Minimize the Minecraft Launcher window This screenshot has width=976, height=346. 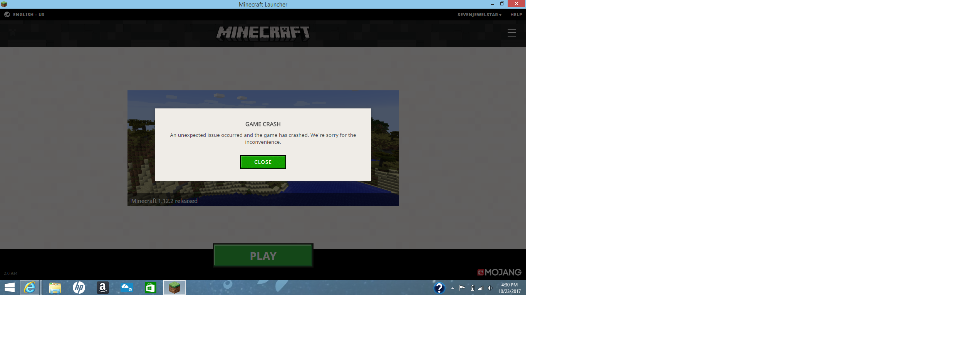[492, 4]
